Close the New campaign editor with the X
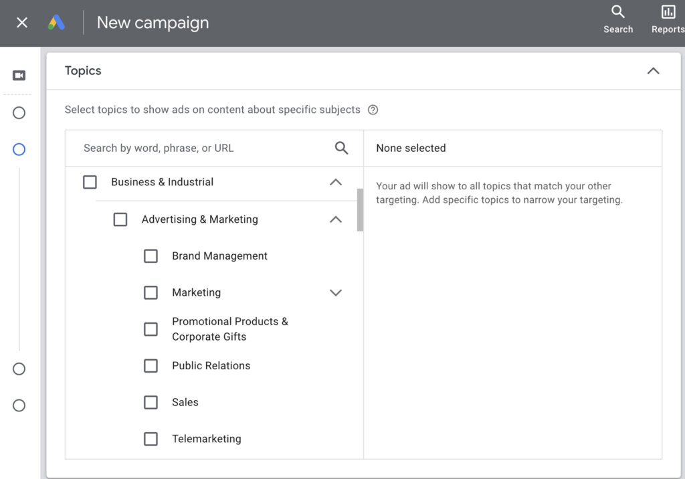Screen dimensions: 685x479 click(21, 22)
